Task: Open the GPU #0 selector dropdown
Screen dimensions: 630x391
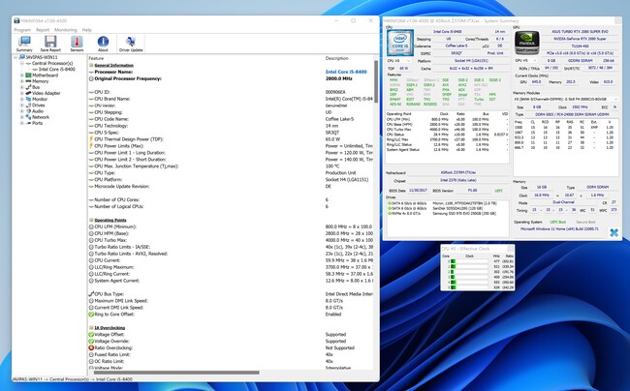Action: coord(526,59)
